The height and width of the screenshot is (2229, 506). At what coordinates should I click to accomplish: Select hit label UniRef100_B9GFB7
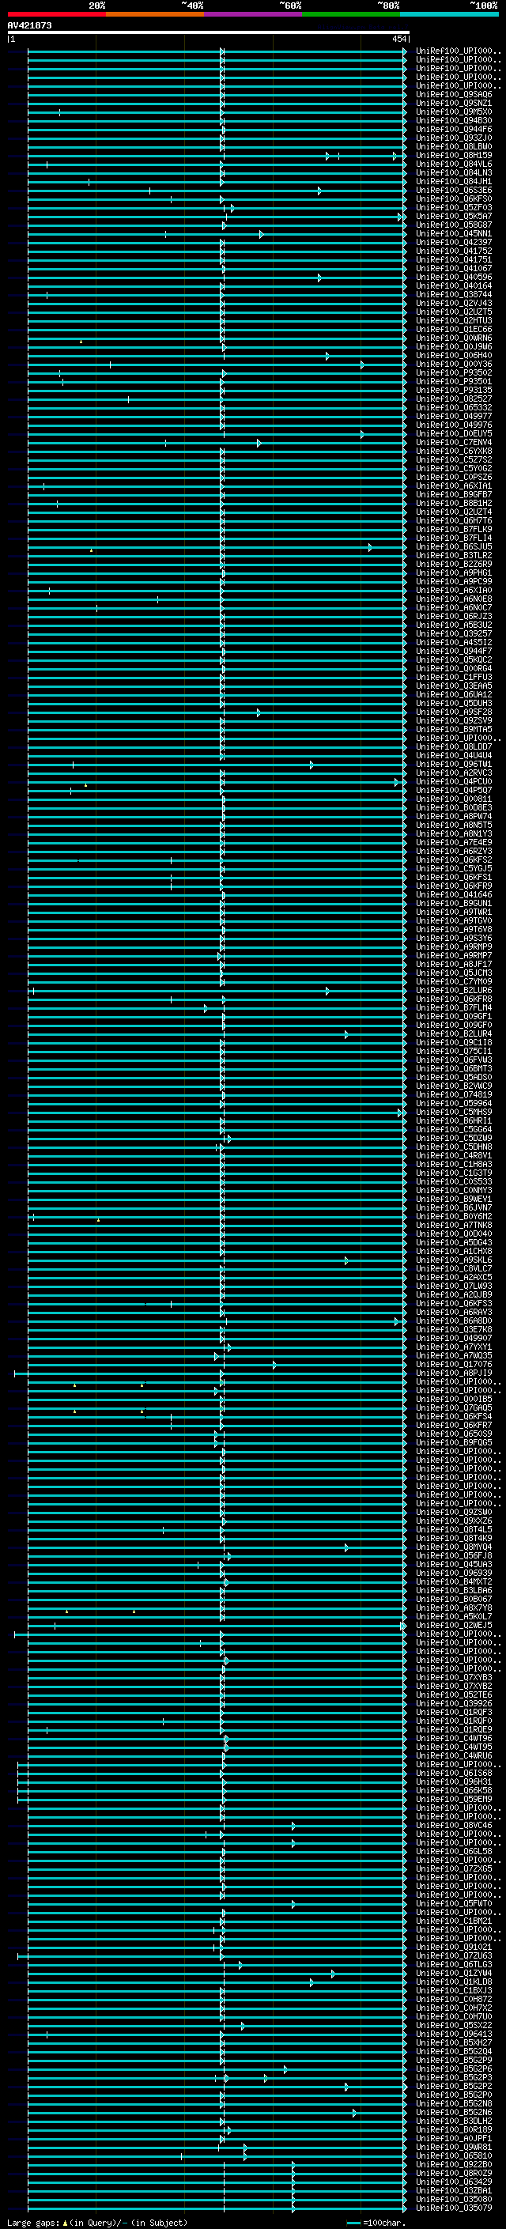454,495
